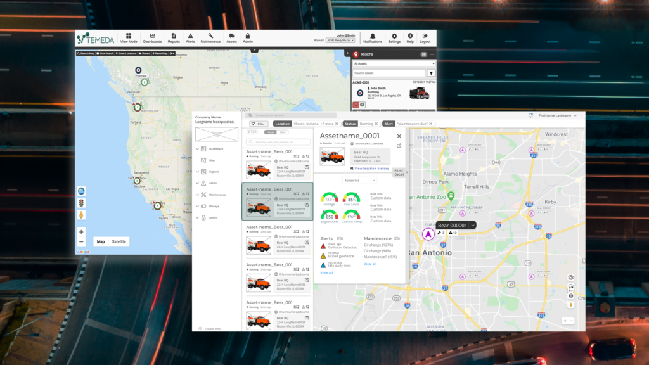
Task: Open Maintenance wrench icon in top bar
Action: click(210, 37)
